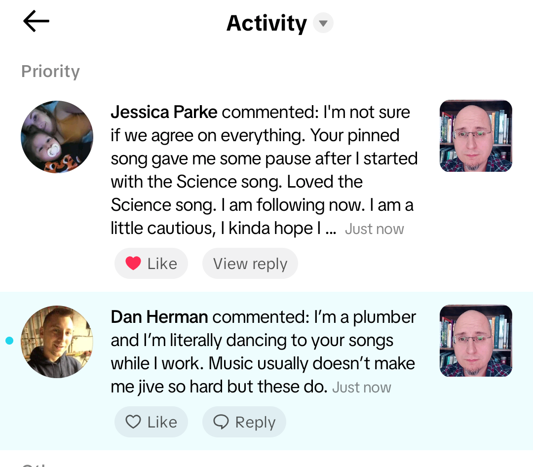This screenshot has height=467, width=533.
Task: Open Jessica Parke's profile picture
Action: [57, 137]
